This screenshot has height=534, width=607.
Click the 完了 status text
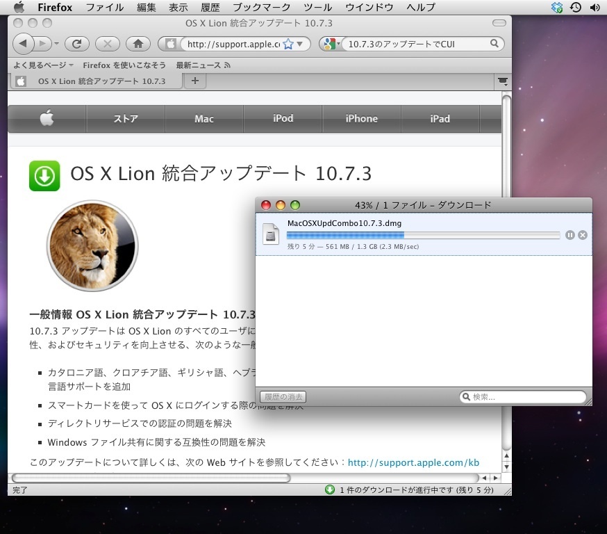click(19, 489)
